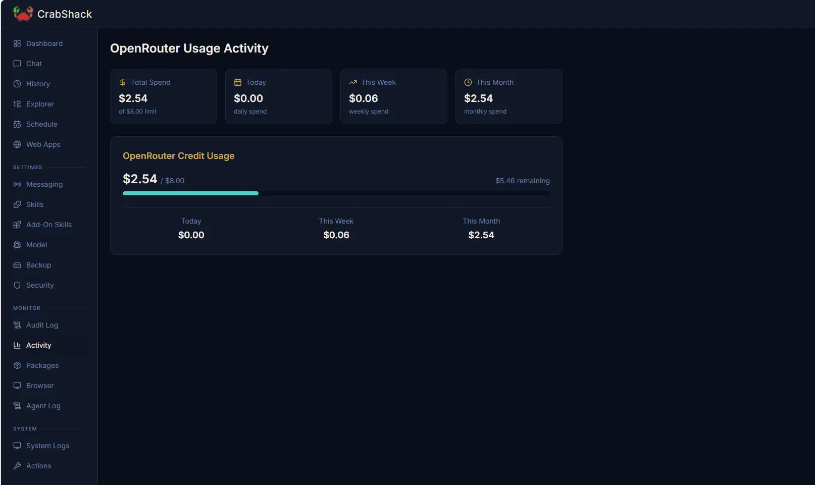Click the Web Apps globe icon
This screenshot has height=485, width=815.
[x=17, y=144]
